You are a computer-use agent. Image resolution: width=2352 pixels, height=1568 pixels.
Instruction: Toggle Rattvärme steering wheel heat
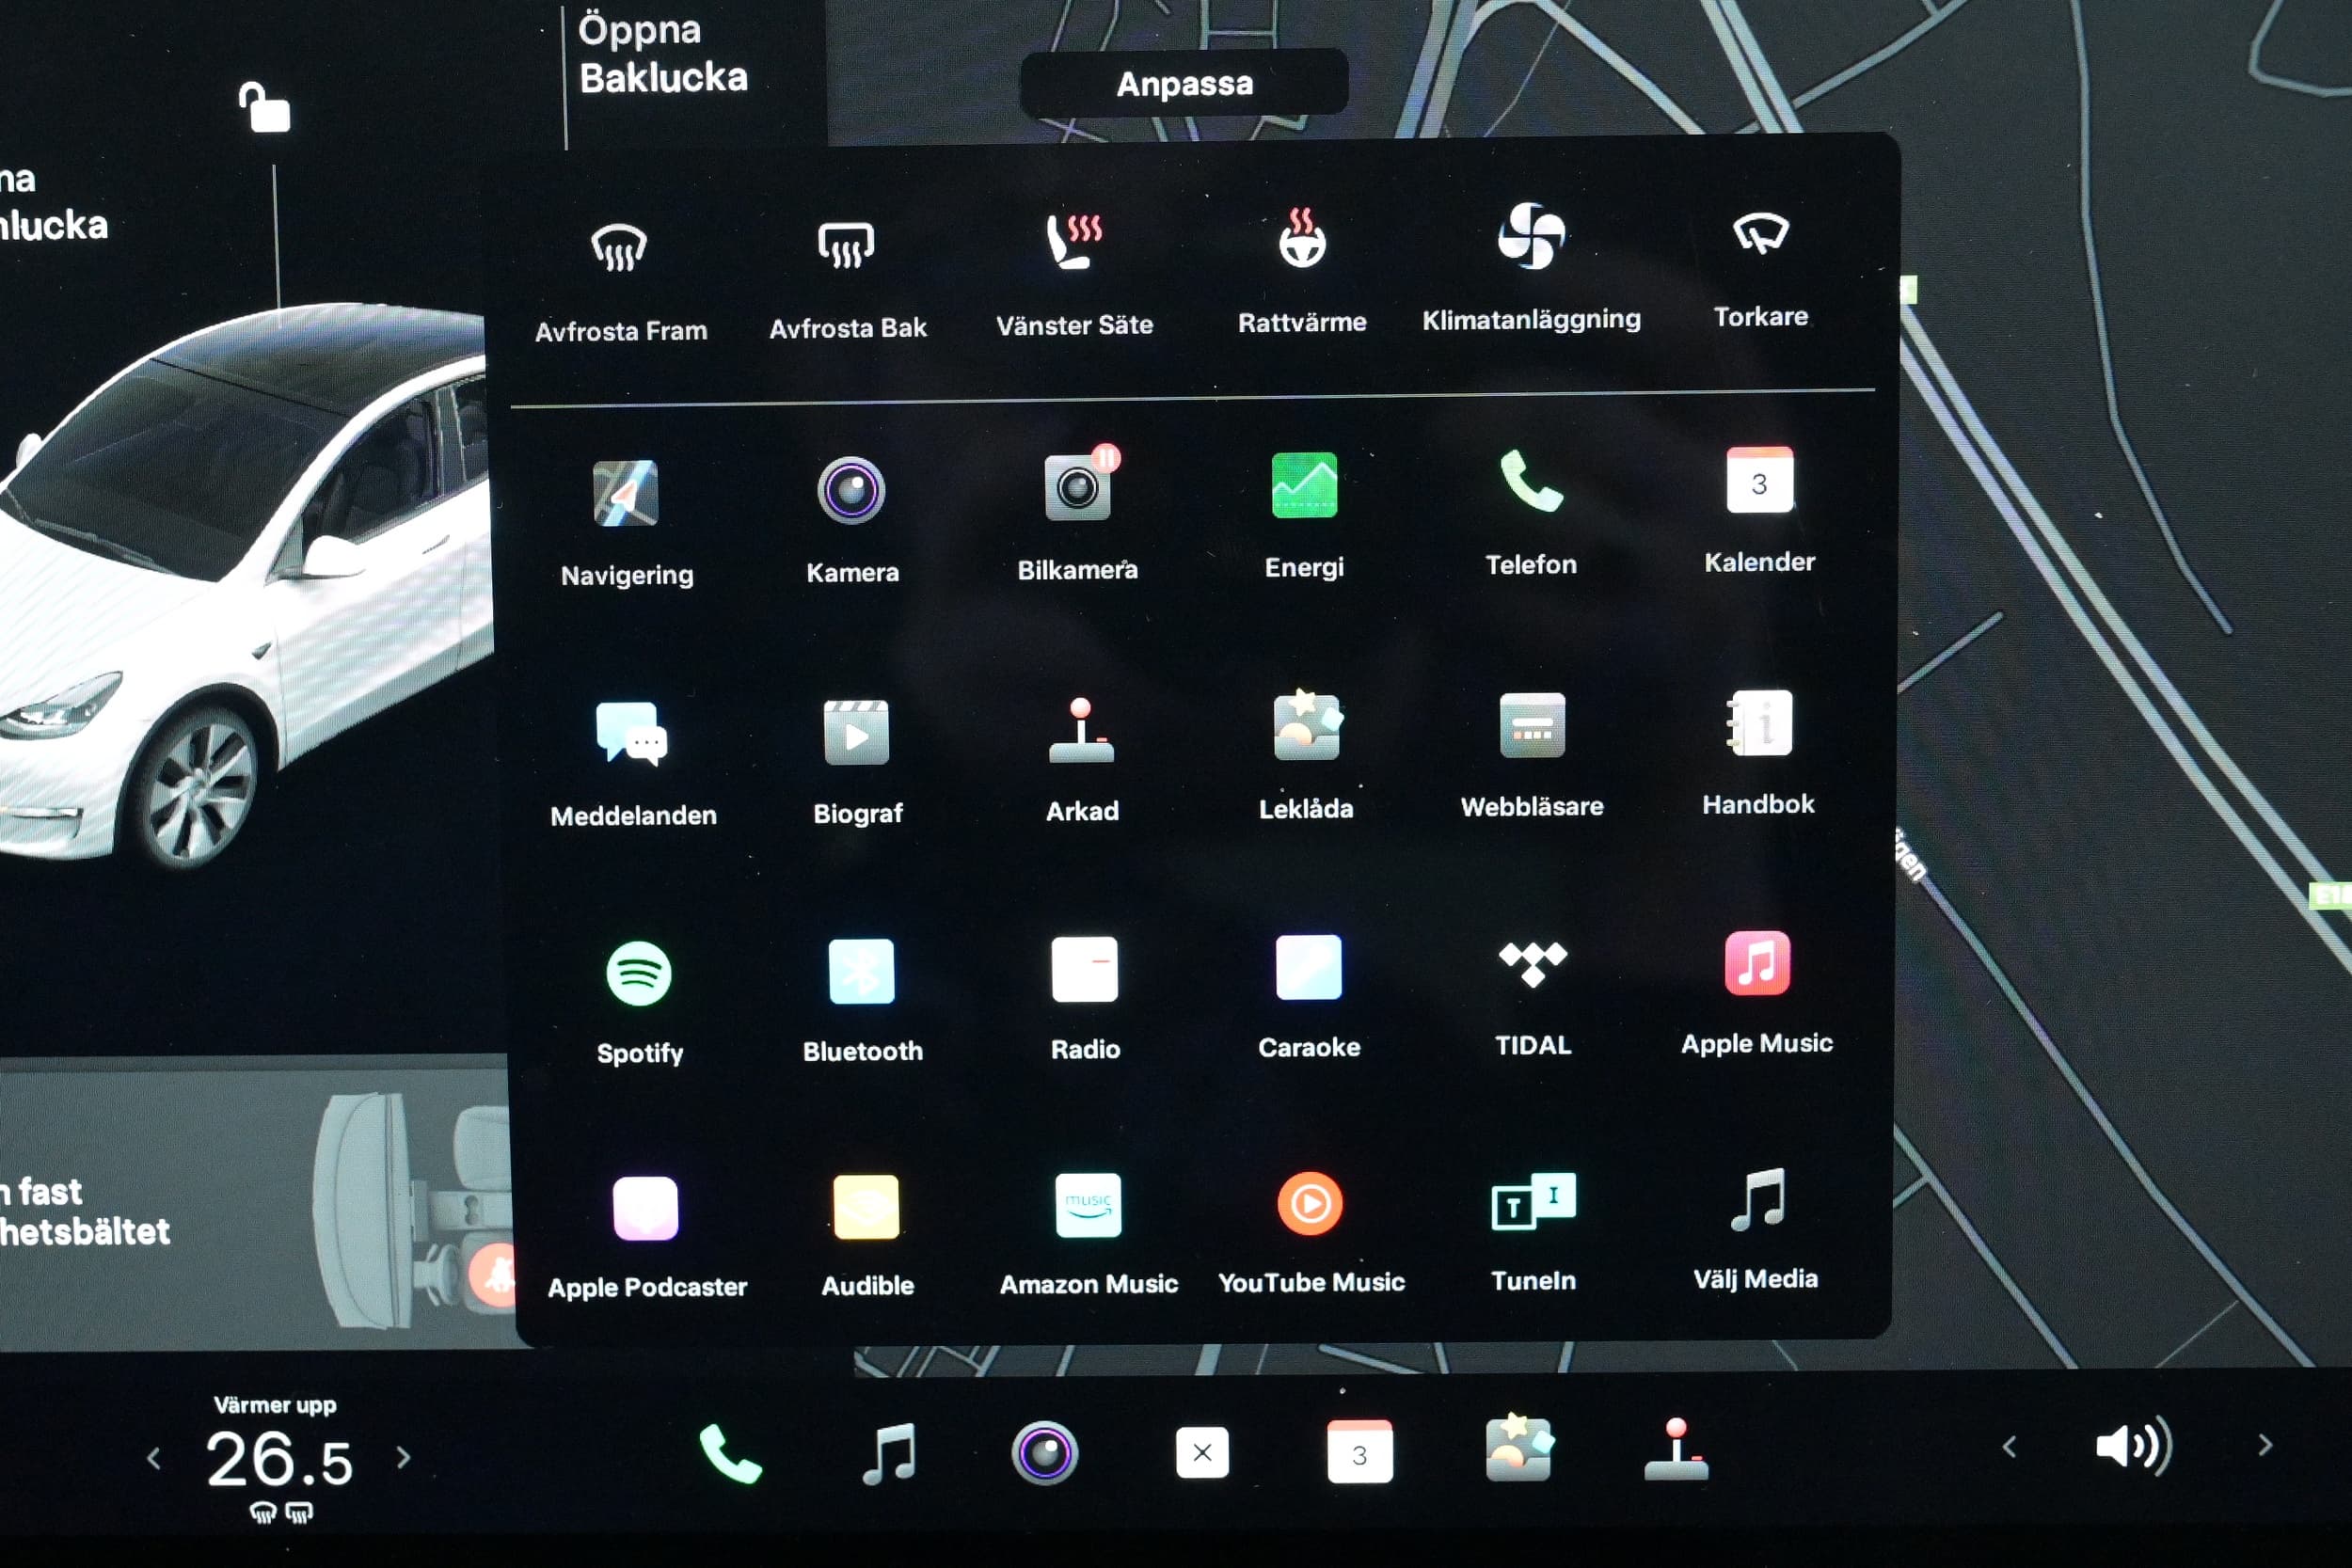click(1301, 241)
